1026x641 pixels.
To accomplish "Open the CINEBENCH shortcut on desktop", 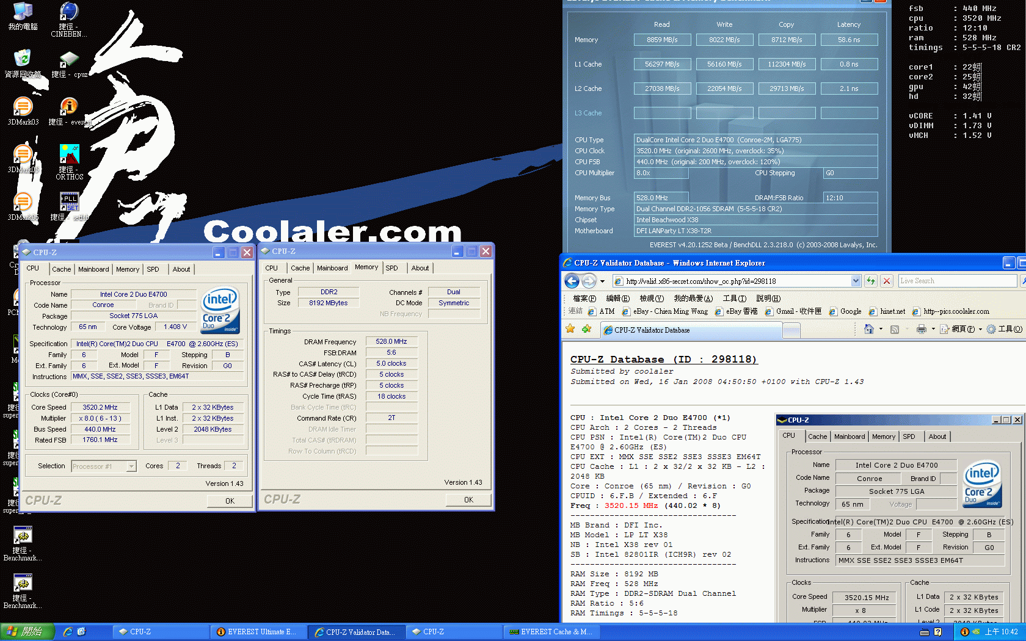I will [69, 20].
